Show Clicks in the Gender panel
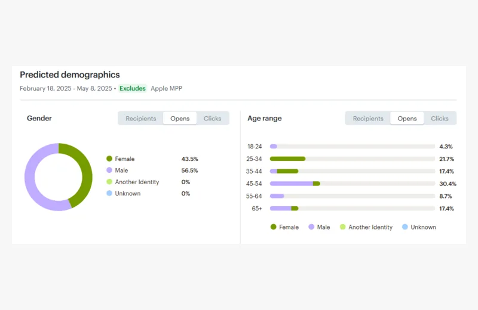Viewport: 478px width, 310px height. [x=213, y=119]
